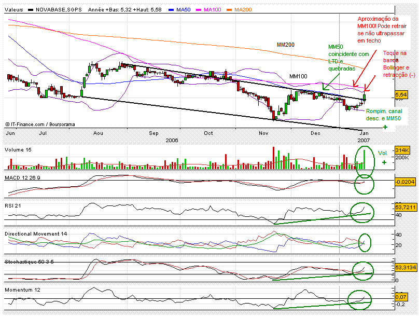Click the 'Toque na banda Bollinger' note
This screenshot has height=317, width=419.
[x=399, y=64]
